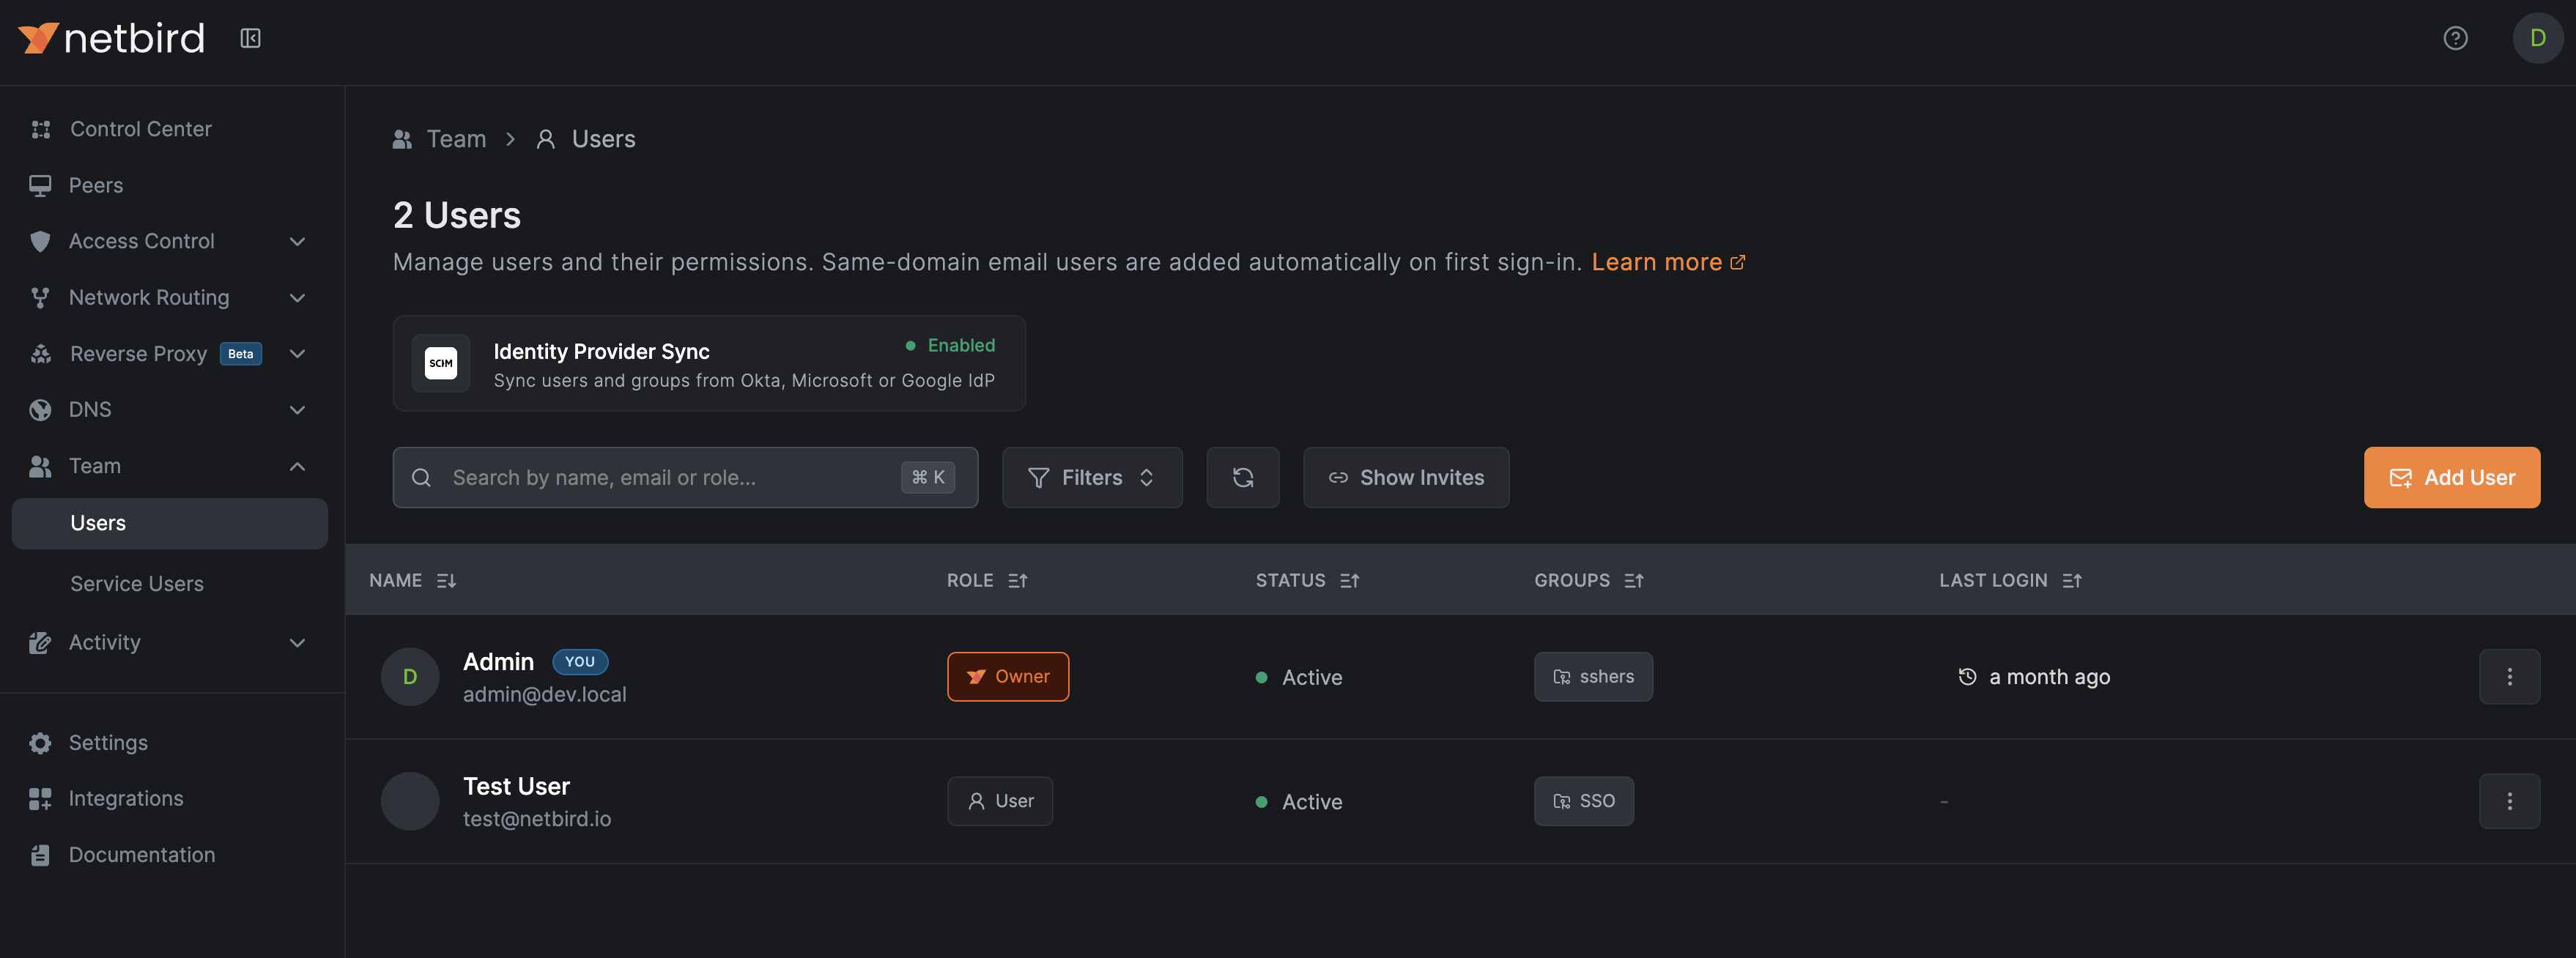Viewport: 2576px width, 958px height.
Task: Expand the Access Control chevron
Action: [x=297, y=241]
